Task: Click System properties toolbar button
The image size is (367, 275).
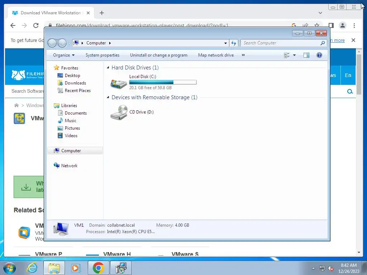Action: 102,55
